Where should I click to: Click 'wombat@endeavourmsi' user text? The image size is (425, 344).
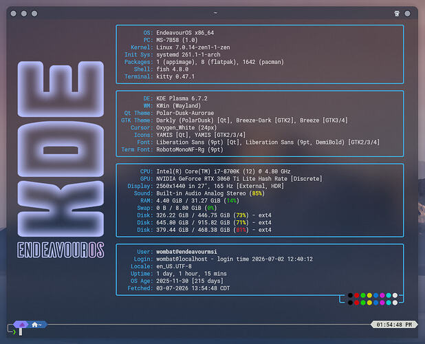click(x=186, y=252)
